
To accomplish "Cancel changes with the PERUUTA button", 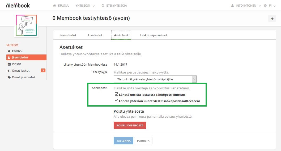I will tap(143, 141).
